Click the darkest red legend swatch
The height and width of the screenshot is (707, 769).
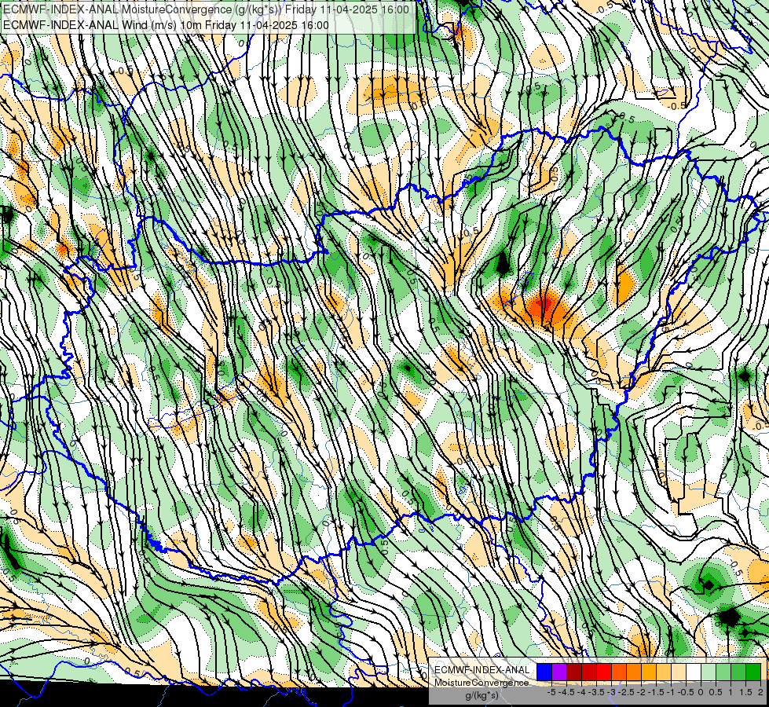[574, 672]
